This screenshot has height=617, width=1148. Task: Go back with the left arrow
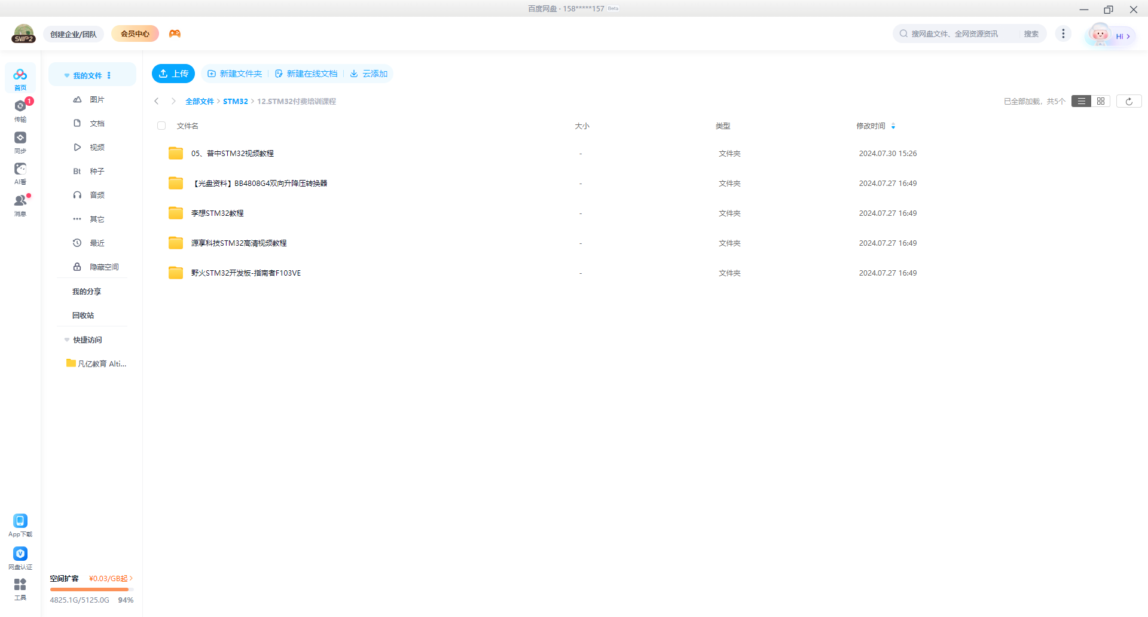coord(157,101)
